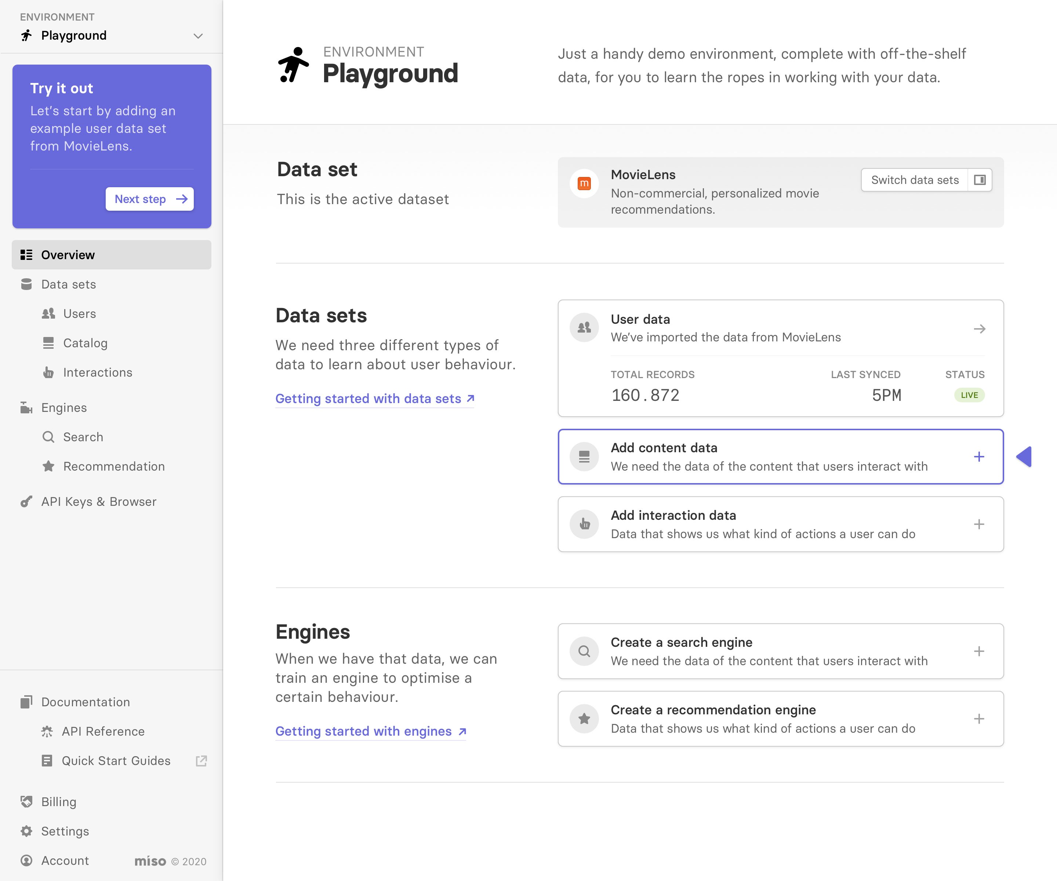
Task: Click the Quick Start Guides document icon
Action: [47, 761]
